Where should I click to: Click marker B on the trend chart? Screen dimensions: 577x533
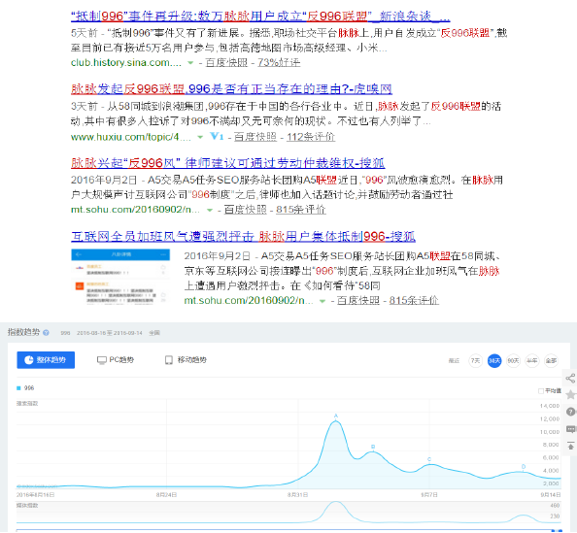(x=373, y=447)
